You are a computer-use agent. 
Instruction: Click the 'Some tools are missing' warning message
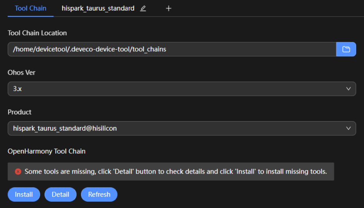[x=176, y=171]
